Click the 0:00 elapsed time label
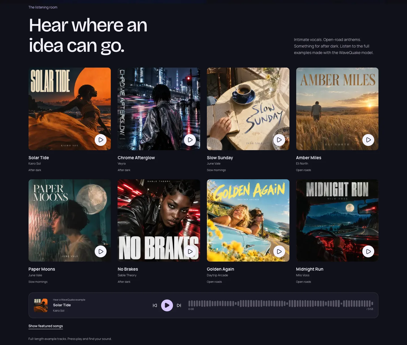This screenshot has width=407, height=345. pyautogui.click(x=191, y=309)
